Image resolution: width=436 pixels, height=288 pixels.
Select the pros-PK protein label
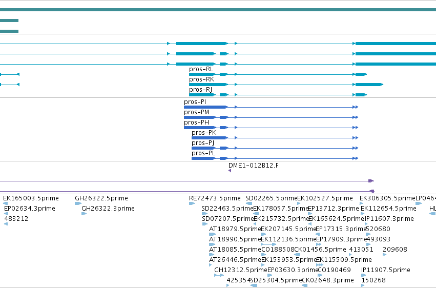click(204, 133)
